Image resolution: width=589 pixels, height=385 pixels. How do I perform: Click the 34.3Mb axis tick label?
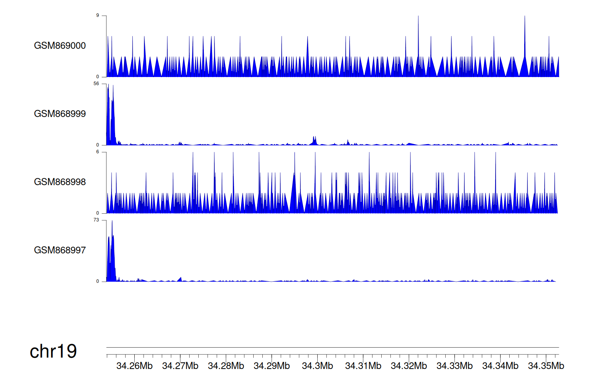point(317,366)
